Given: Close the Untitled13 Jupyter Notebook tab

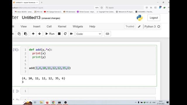Looking at the screenshot, I should tap(37, 2).
